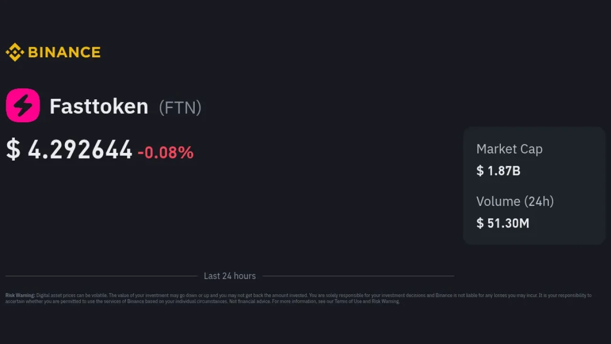Open the Risk Warning link at sentence end
The image size is (611, 344).
[386, 301]
